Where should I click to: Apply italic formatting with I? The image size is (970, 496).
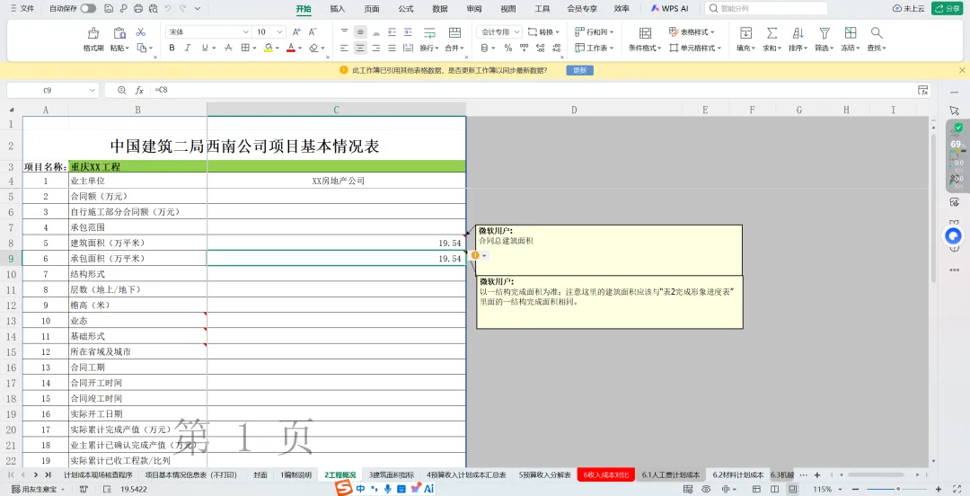click(x=189, y=48)
